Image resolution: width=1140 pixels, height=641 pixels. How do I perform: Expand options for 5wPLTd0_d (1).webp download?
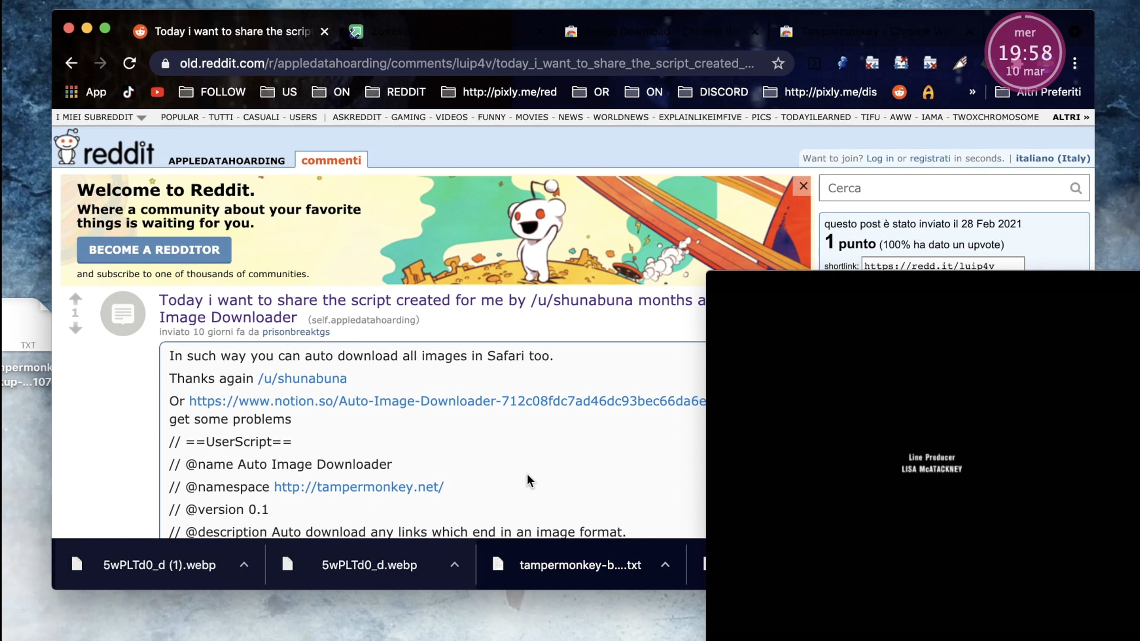(244, 565)
